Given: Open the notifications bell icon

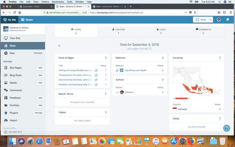Looking at the screenshot, I should coord(228,20).
